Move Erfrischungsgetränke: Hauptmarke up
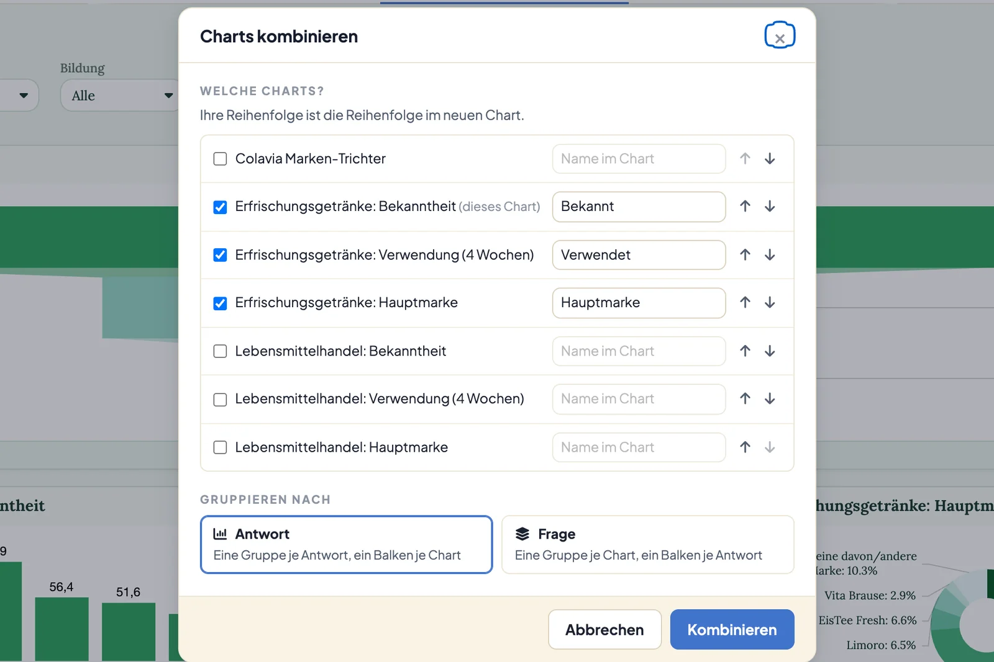This screenshot has width=994, height=662. (745, 303)
